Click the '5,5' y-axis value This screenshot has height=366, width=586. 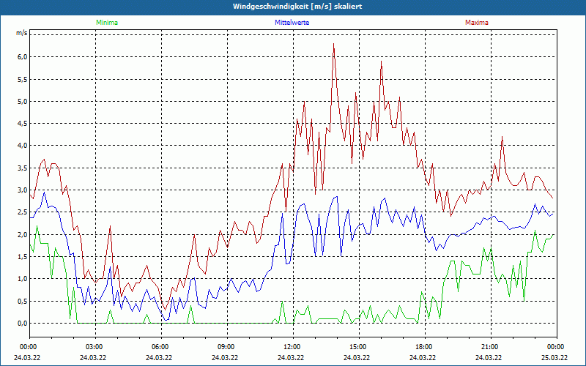pos(22,79)
